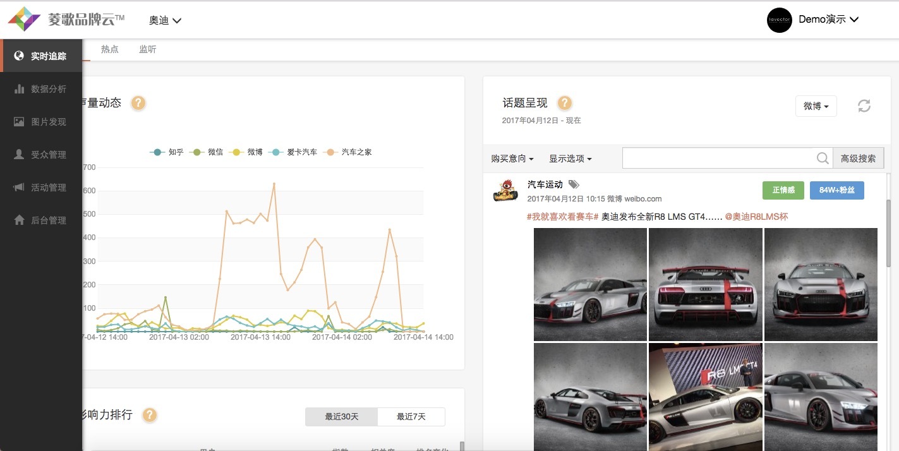Click the 2017年04月12日 - 现在 date range text
The width and height of the screenshot is (899, 451).
tap(541, 120)
